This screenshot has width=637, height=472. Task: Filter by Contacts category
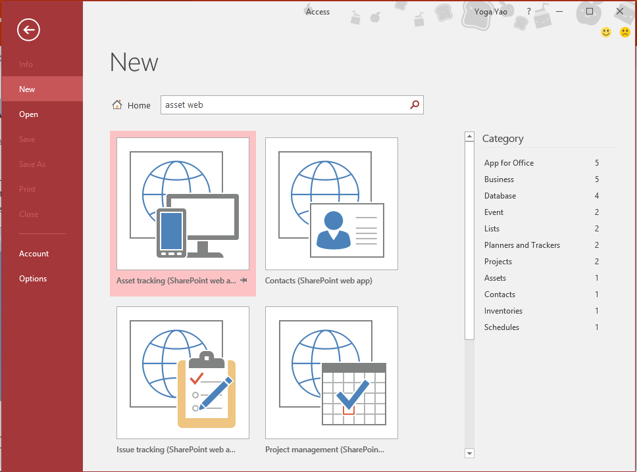pyautogui.click(x=542, y=295)
